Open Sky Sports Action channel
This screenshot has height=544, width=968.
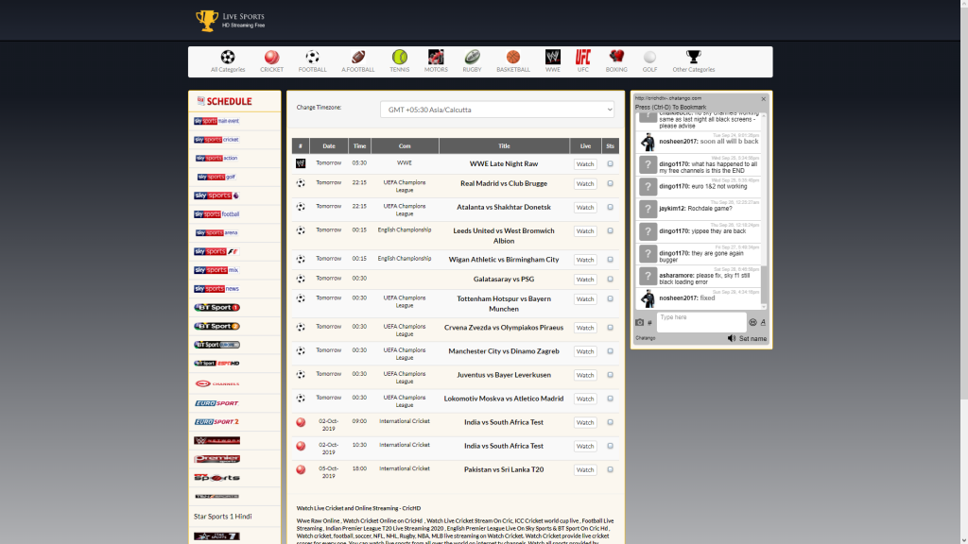tap(216, 158)
